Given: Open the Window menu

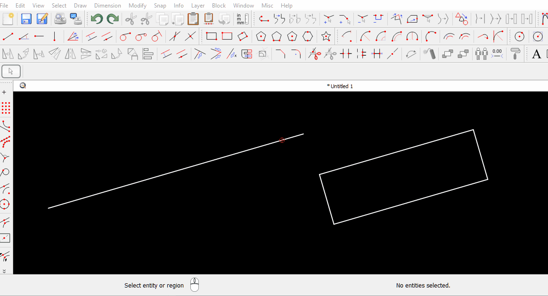Looking at the screenshot, I should 244,6.
